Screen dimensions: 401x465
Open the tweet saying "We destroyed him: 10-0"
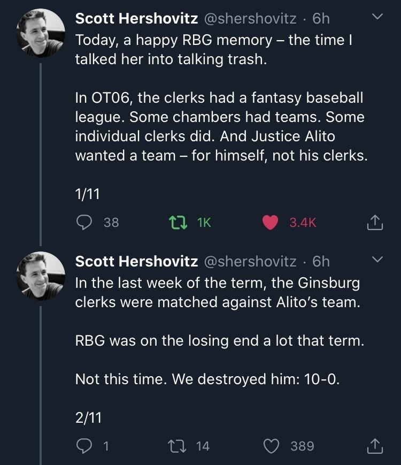(x=207, y=379)
